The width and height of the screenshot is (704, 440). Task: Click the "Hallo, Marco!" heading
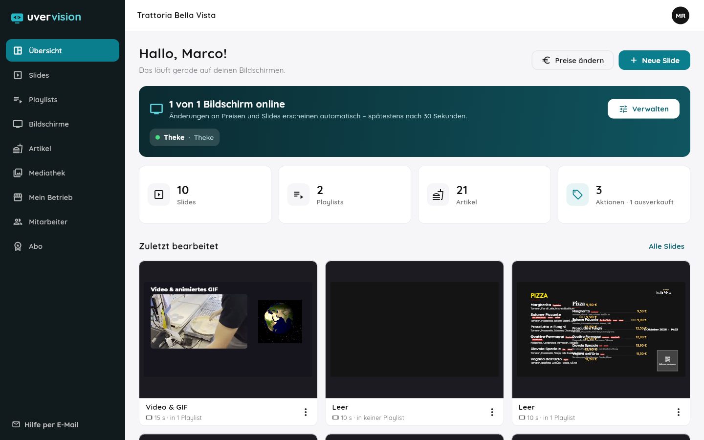(x=183, y=53)
